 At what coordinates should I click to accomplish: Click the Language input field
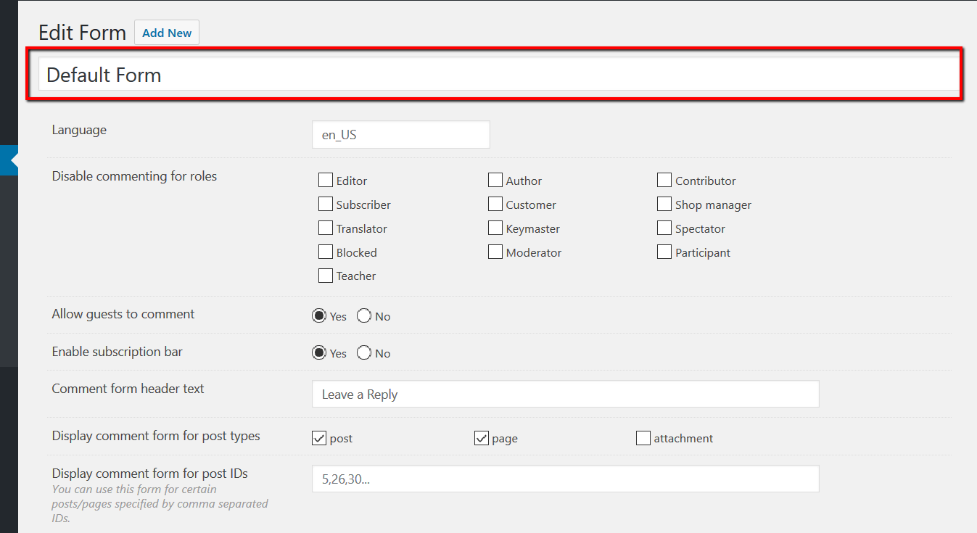pyautogui.click(x=400, y=135)
